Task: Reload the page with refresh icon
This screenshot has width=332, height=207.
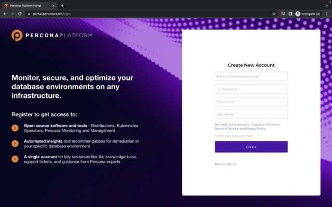Action: coord(20,14)
